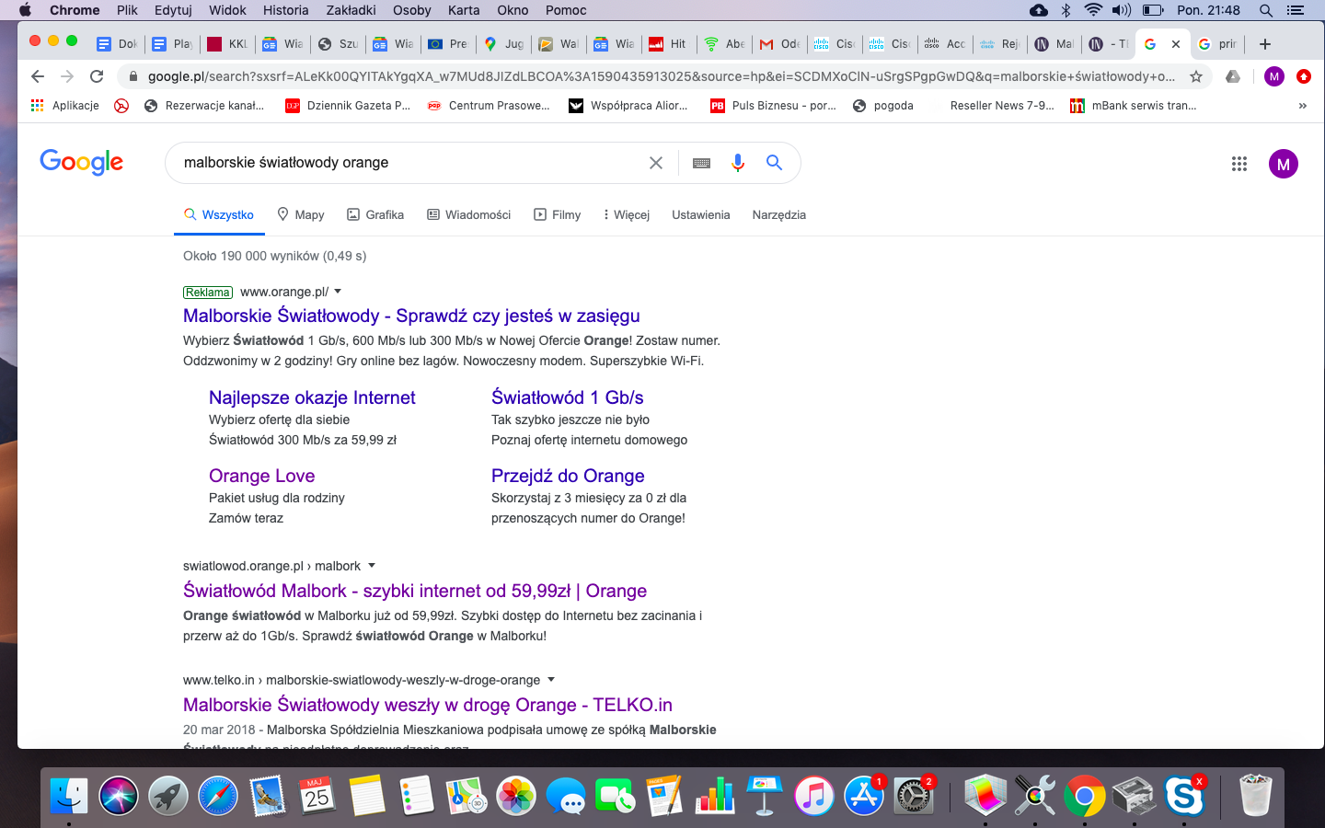This screenshot has height=828, width=1325.
Task: Open result Światłowód Malbork - szybki internet od 59,99zł
Action: click(415, 591)
